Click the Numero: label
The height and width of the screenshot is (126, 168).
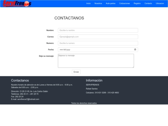[50, 43]
